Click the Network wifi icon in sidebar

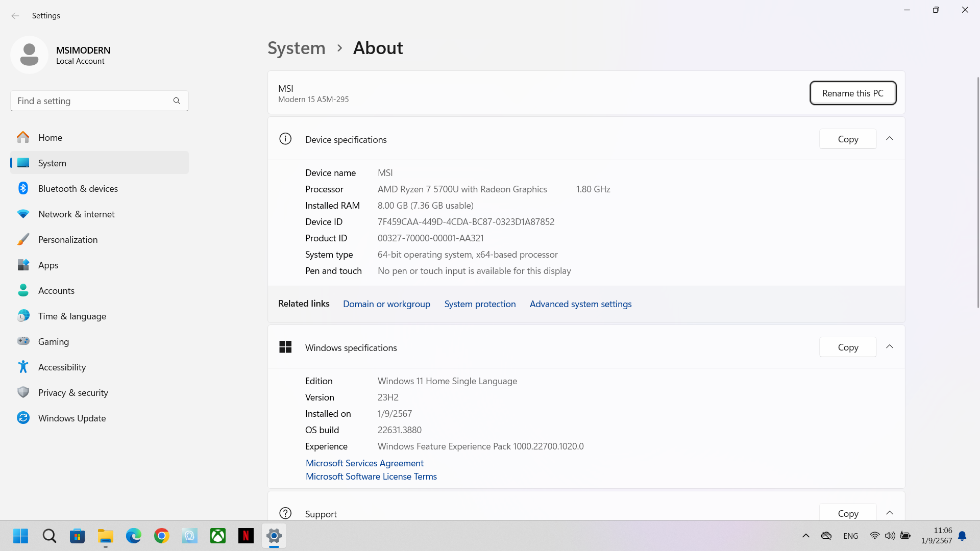23,214
